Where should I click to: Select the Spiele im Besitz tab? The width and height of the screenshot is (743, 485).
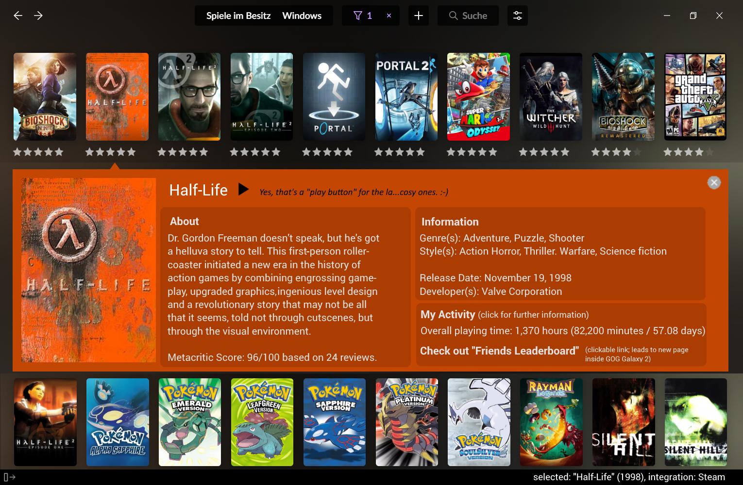[x=238, y=16]
